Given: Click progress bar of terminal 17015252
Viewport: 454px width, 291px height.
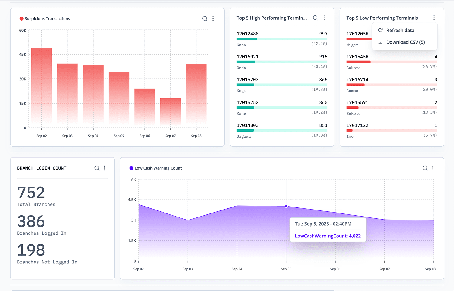Looking at the screenshot, I should (282, 107).
